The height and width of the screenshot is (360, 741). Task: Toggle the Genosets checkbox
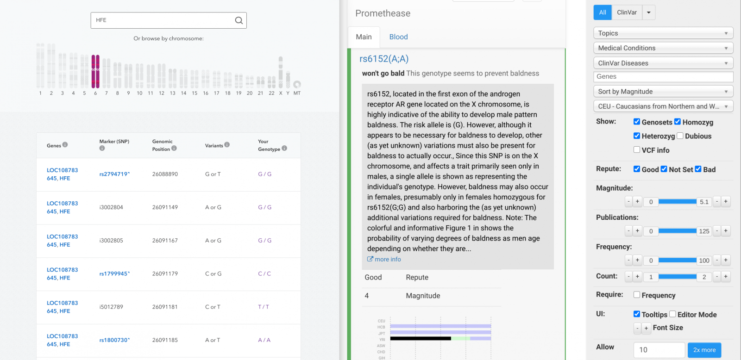637,122
